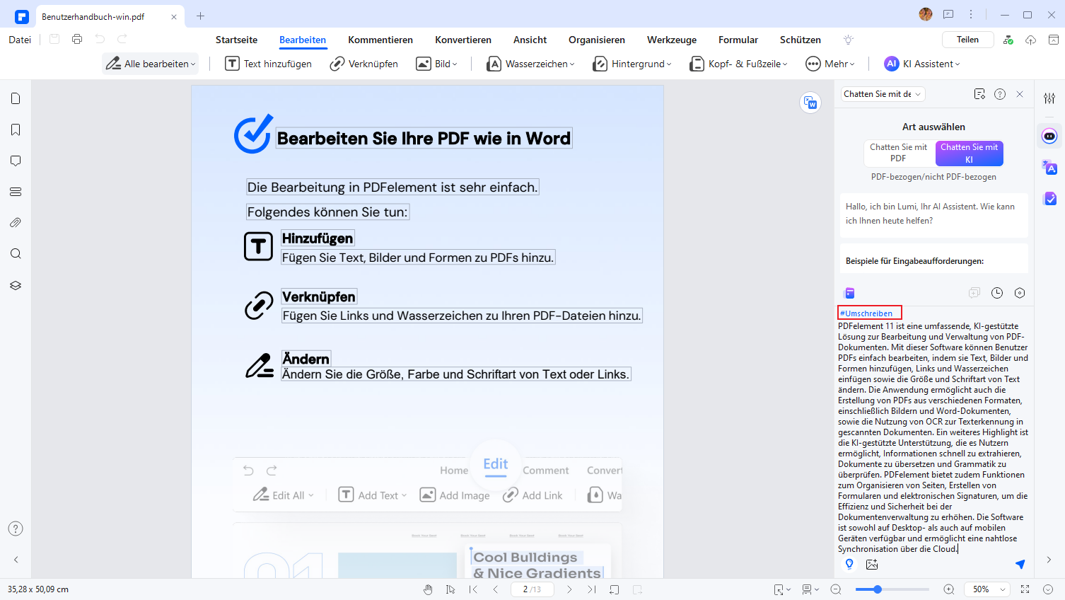Click the convert-to-Word floating icon
This screenshot has height=600, width=1065.
click(810, 103)
